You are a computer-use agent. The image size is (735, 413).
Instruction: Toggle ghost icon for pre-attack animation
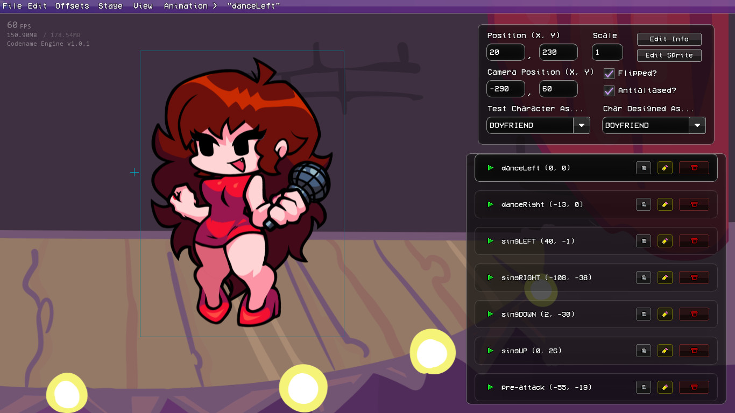tap(644, 387)
